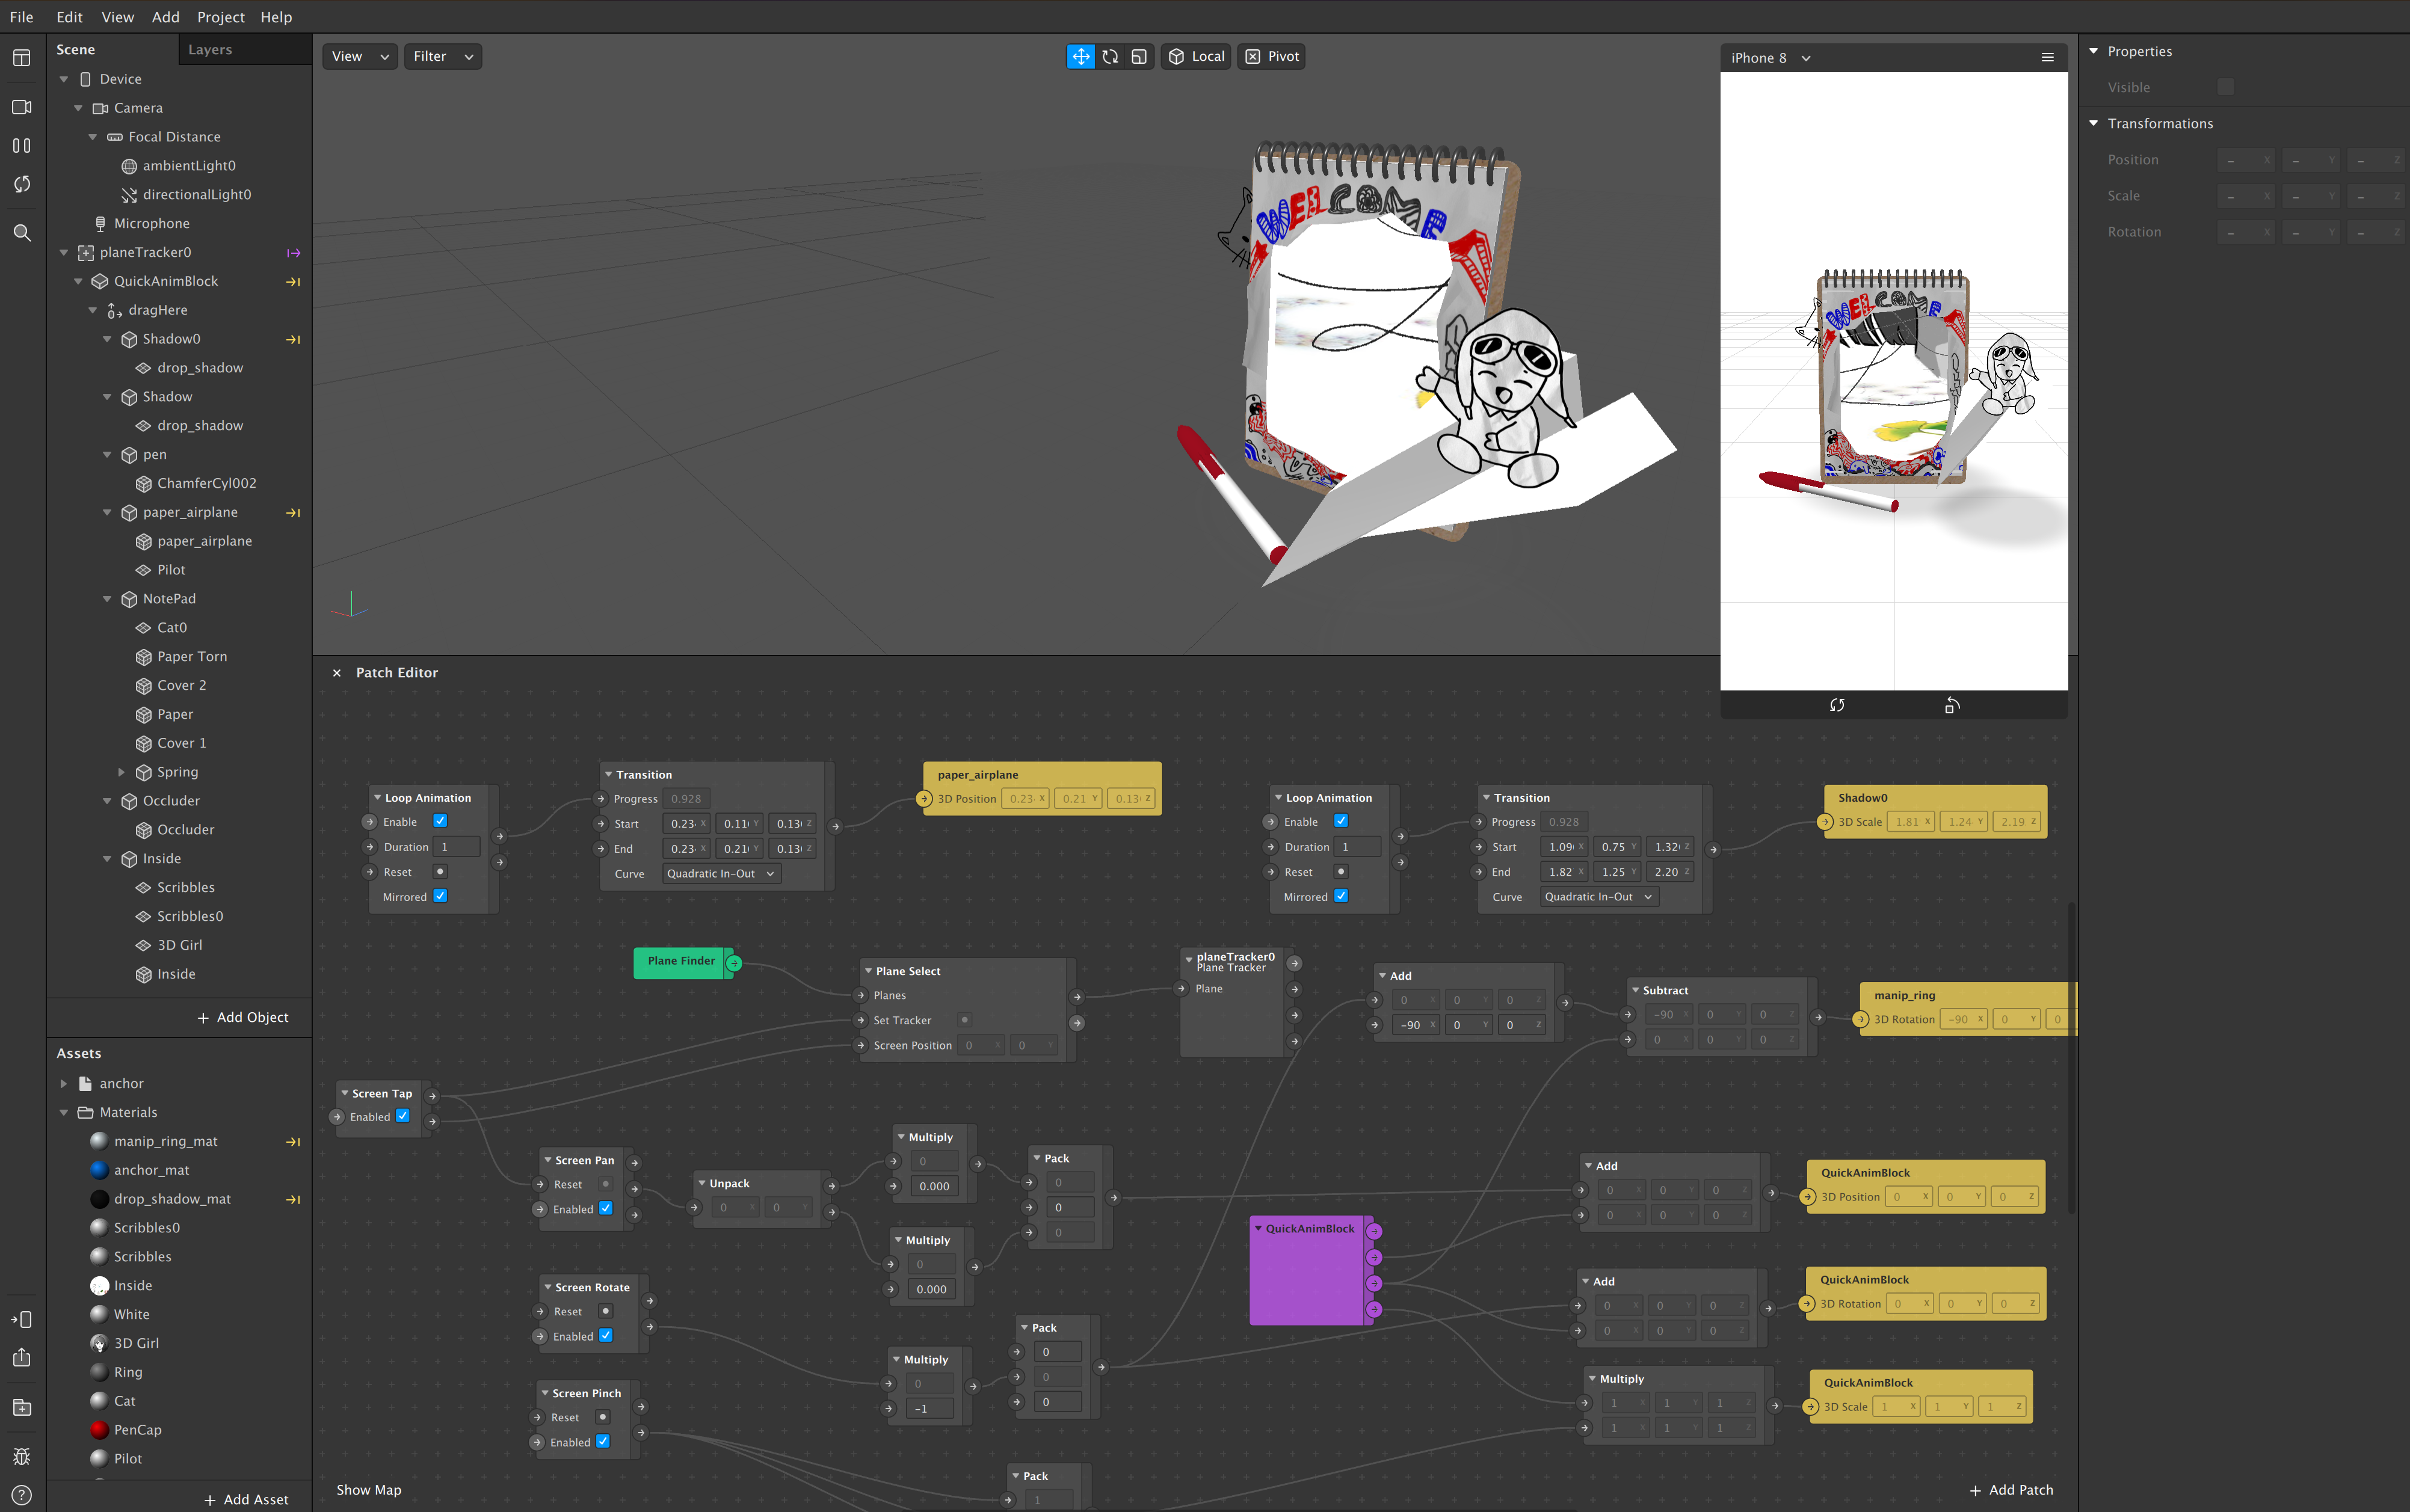Uncheck Enabled on Screen Tap patch
This screenshot has height=1512, width=2410.
point(402,1116)
